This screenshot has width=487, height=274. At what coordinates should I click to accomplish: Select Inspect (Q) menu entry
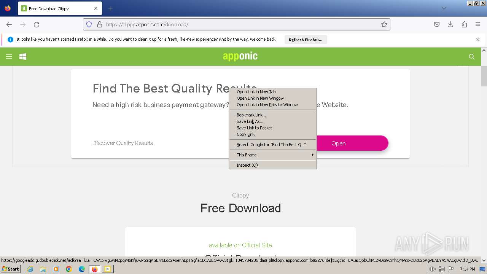click(273, 165)
